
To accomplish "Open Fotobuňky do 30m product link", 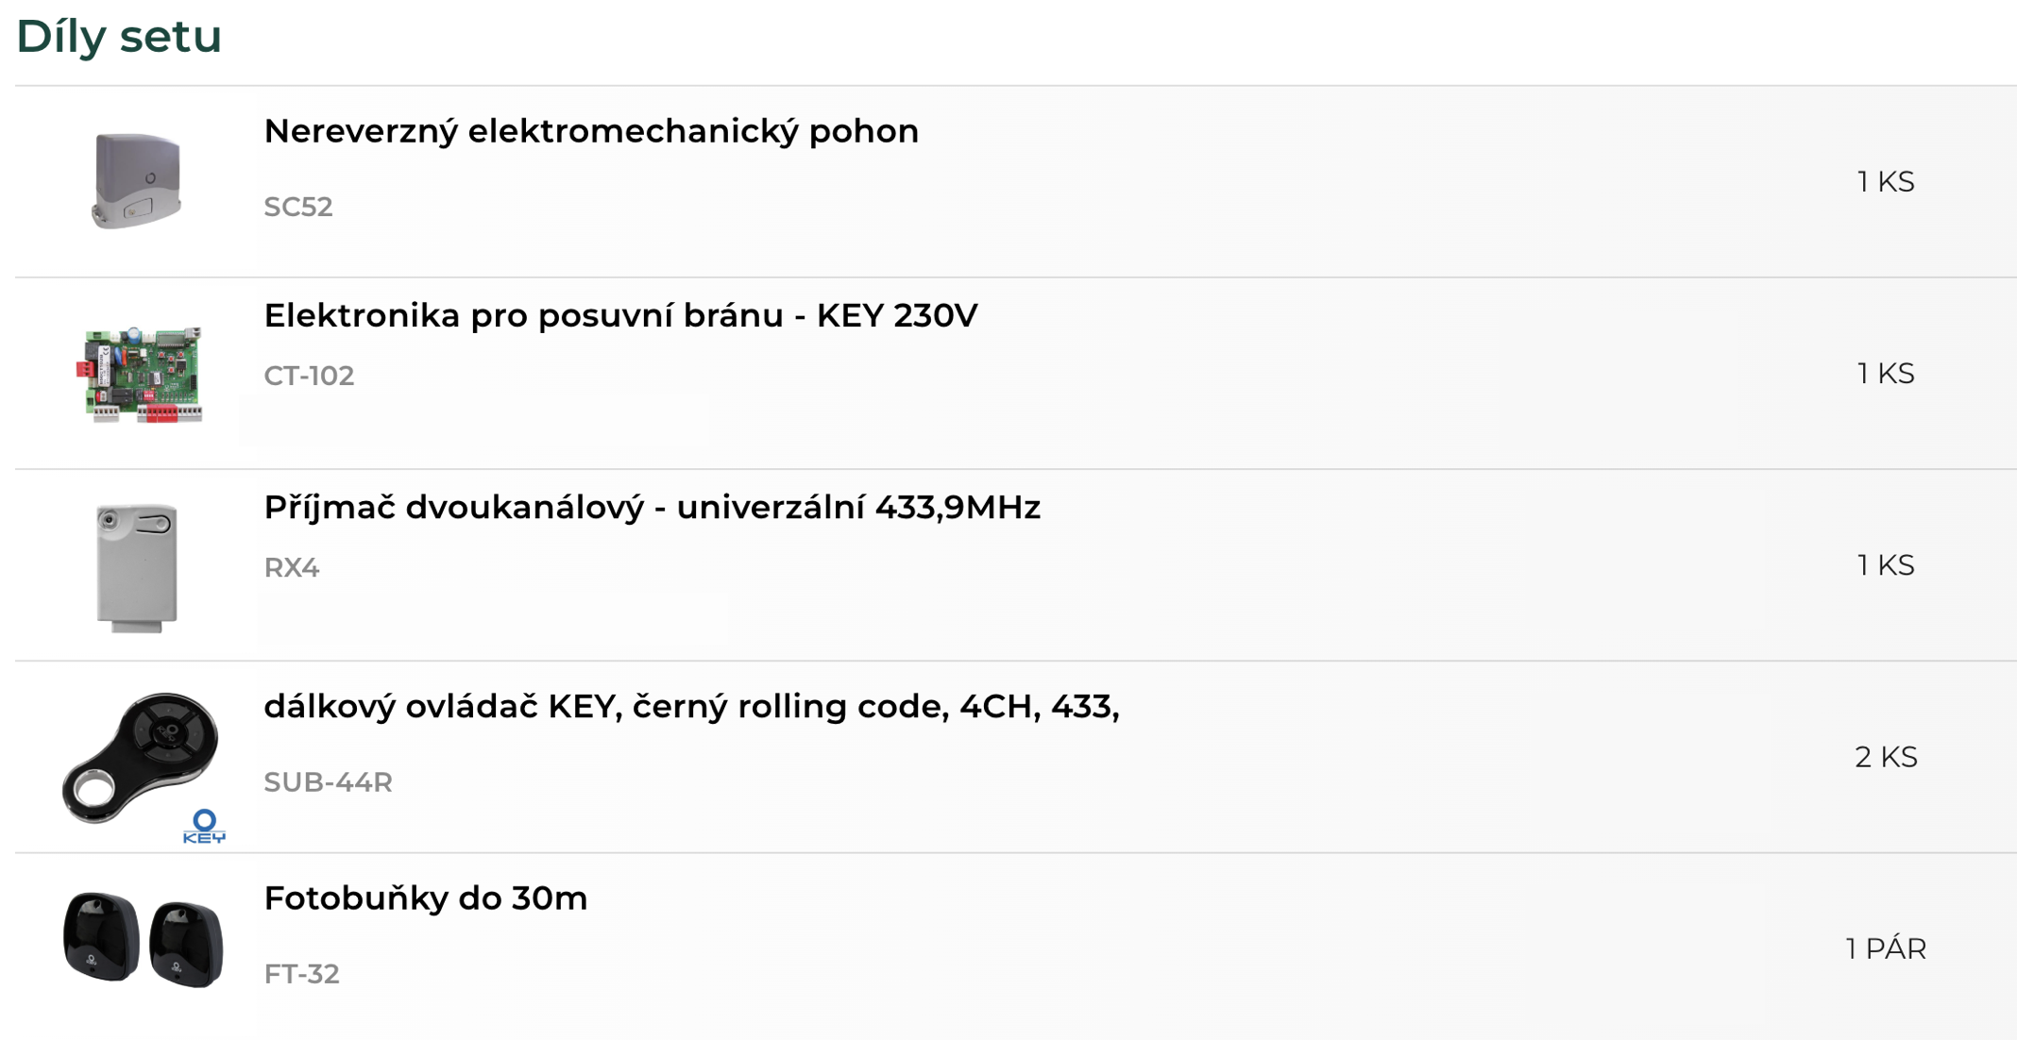I will click(425, 897).
